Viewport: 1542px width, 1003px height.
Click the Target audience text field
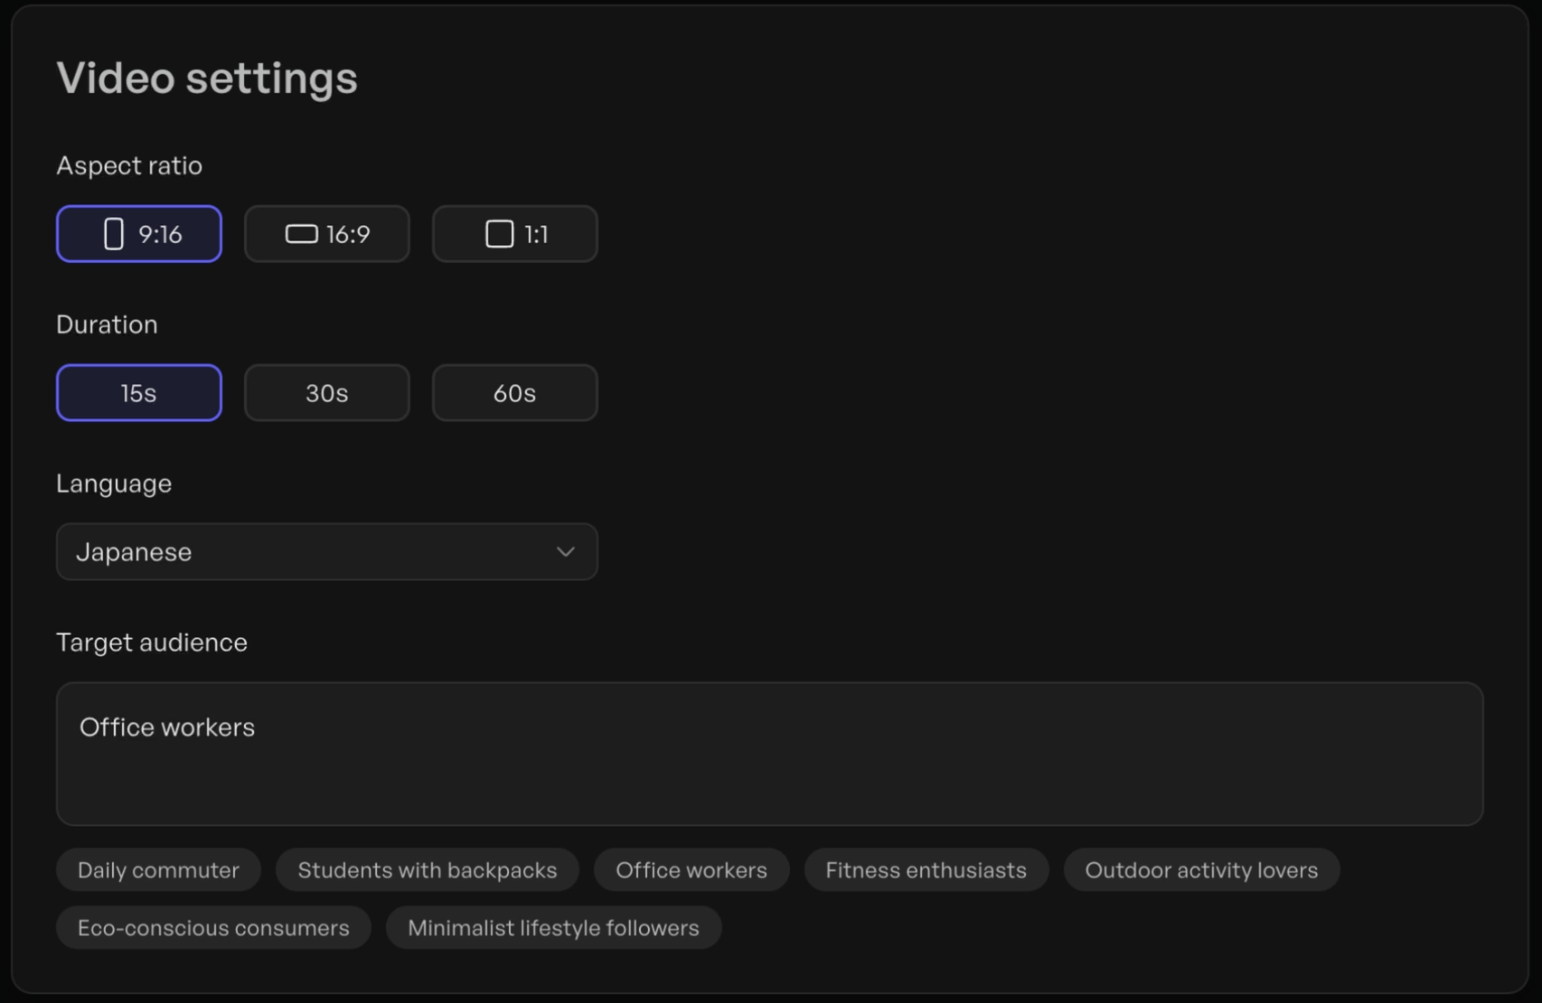[x=770, y=754]
